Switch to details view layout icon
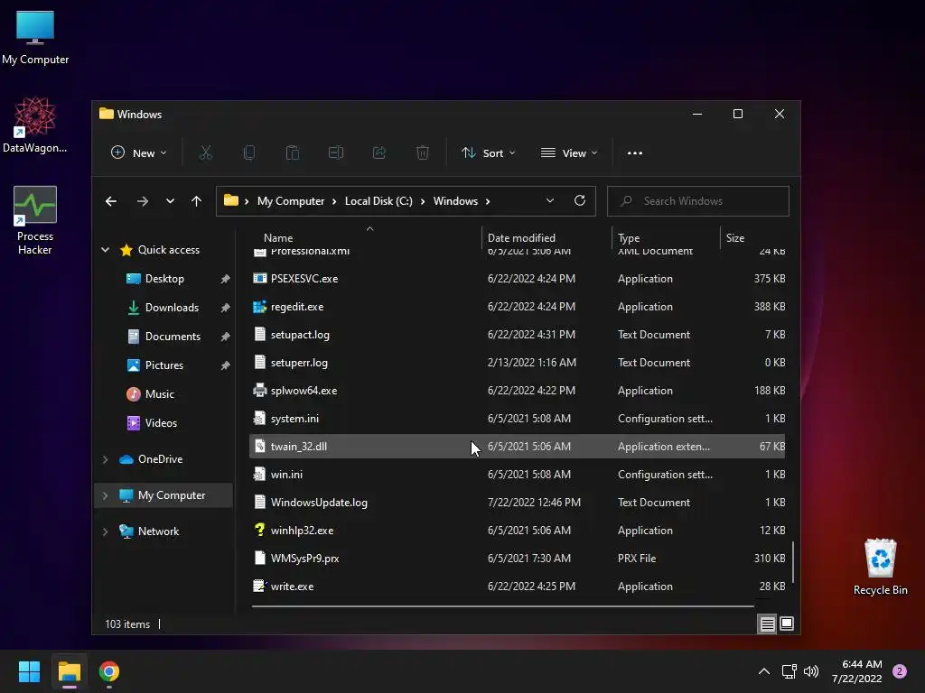This screenshot has width=925, height=693. (768, 624)
